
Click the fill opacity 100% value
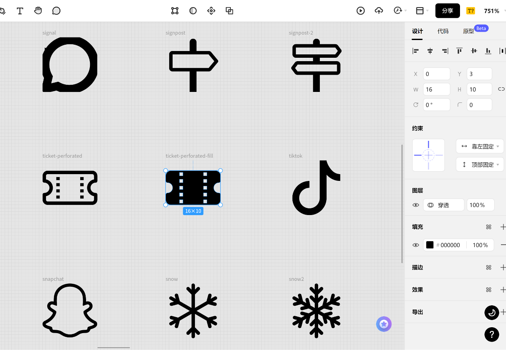tap(480, 245)
